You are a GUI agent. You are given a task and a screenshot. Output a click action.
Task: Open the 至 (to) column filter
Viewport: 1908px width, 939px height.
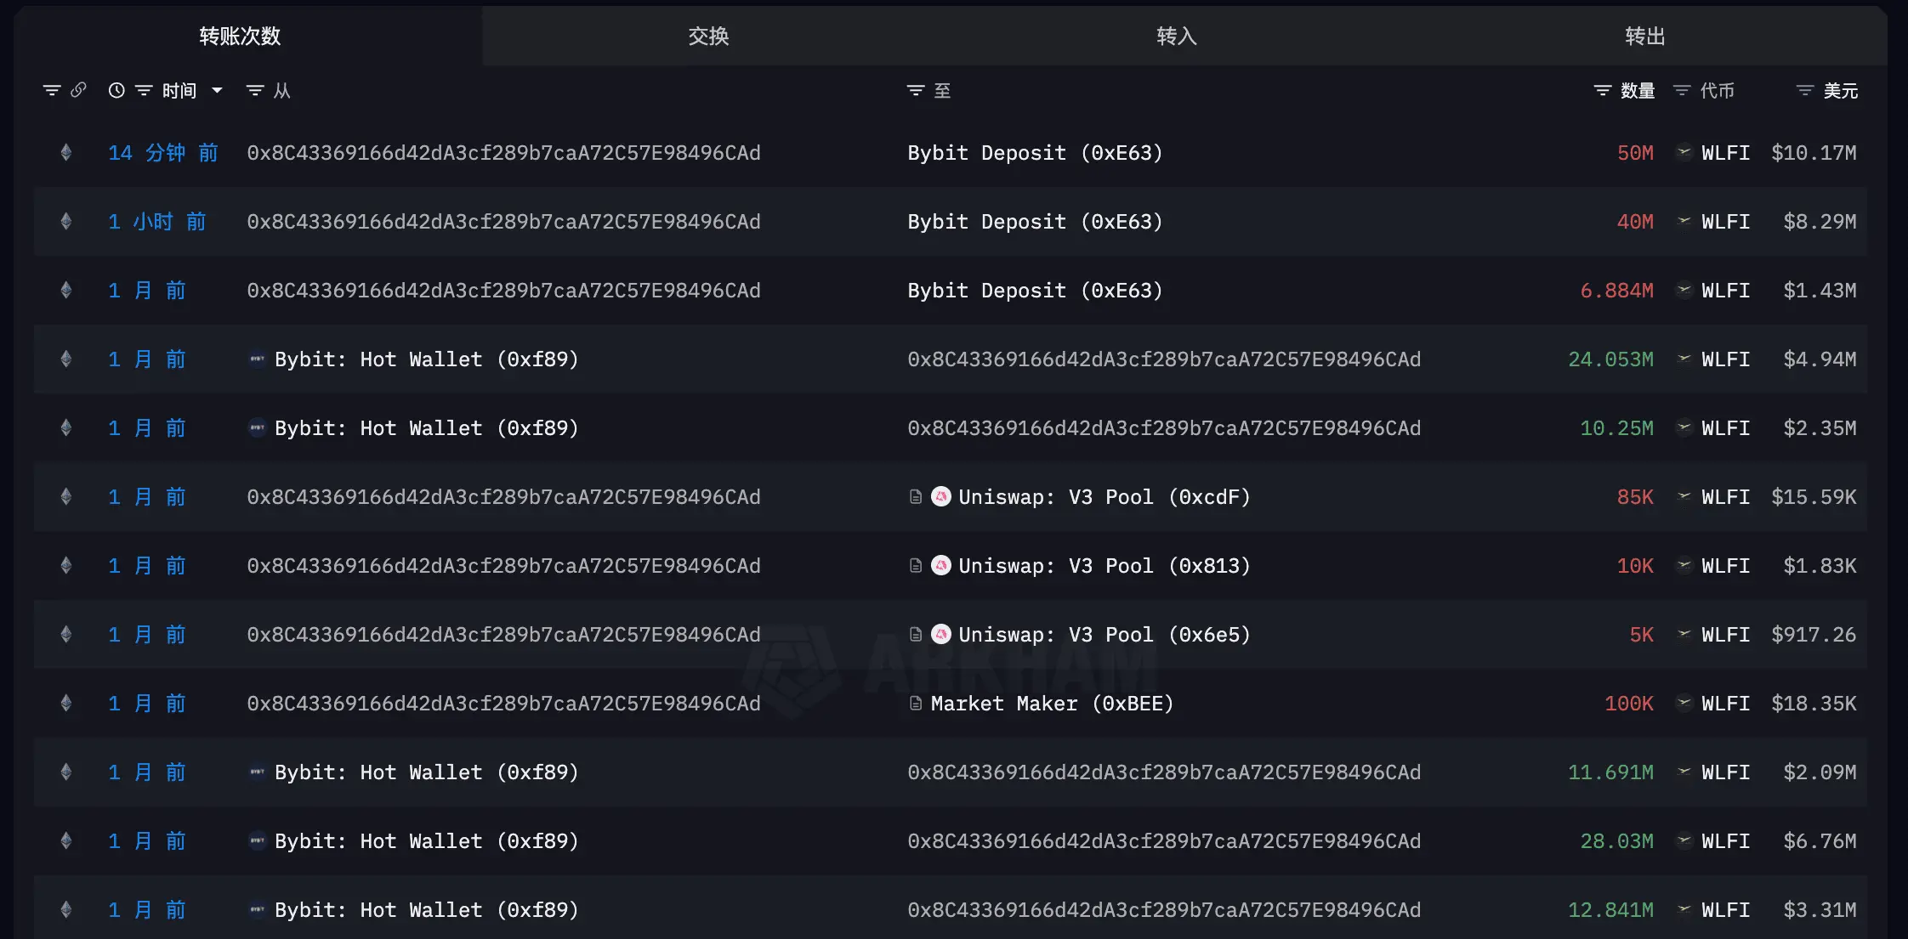click(916, 90)
